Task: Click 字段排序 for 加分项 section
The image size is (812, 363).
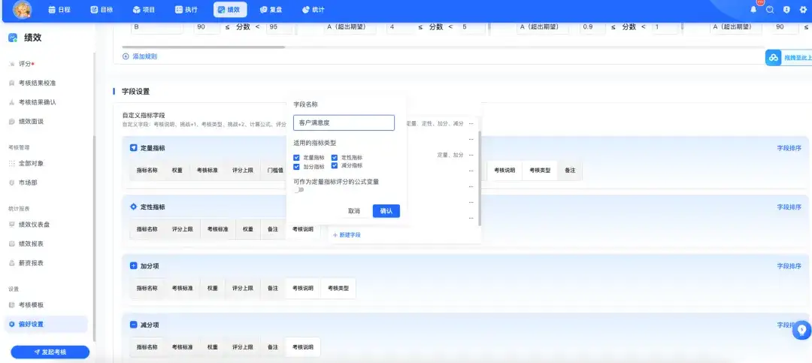Action: click(x=789, y=265)
